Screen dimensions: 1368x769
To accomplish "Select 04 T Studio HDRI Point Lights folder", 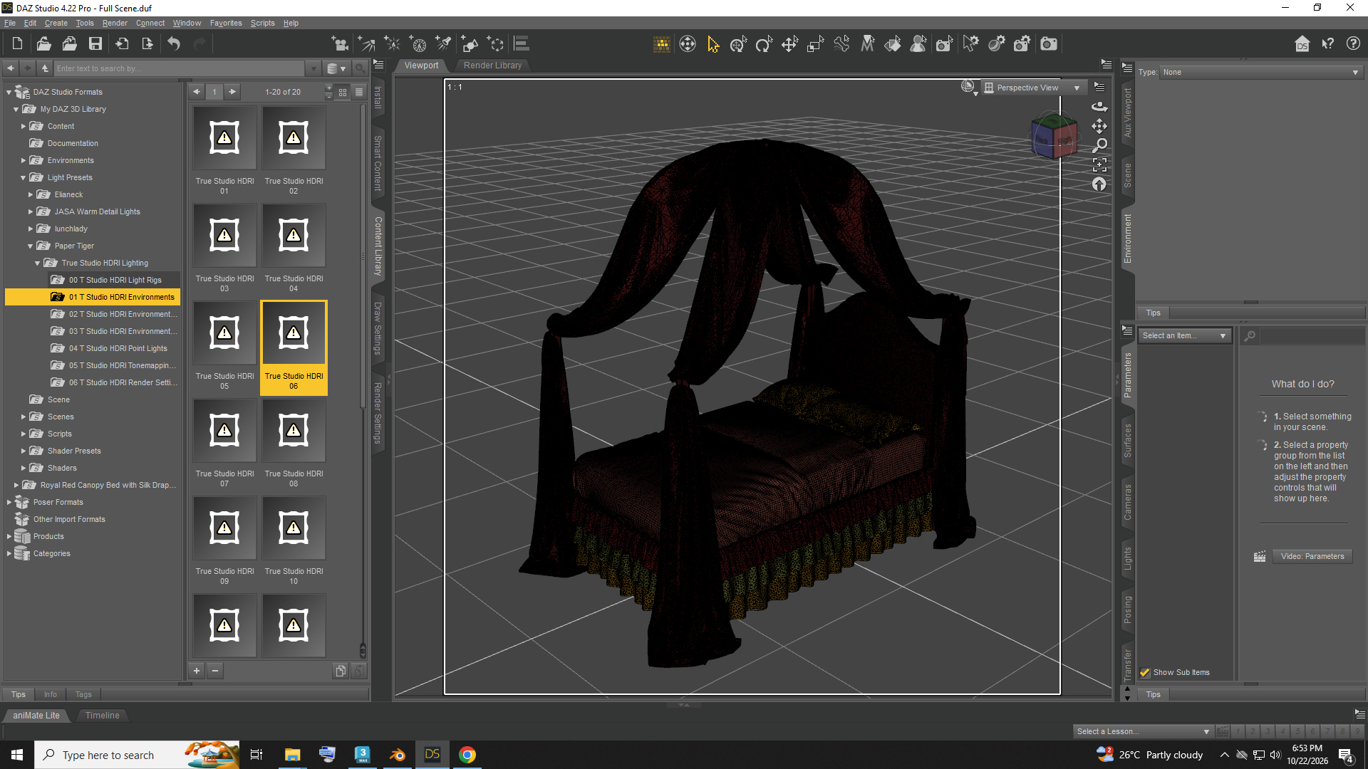I will (118, 349).
